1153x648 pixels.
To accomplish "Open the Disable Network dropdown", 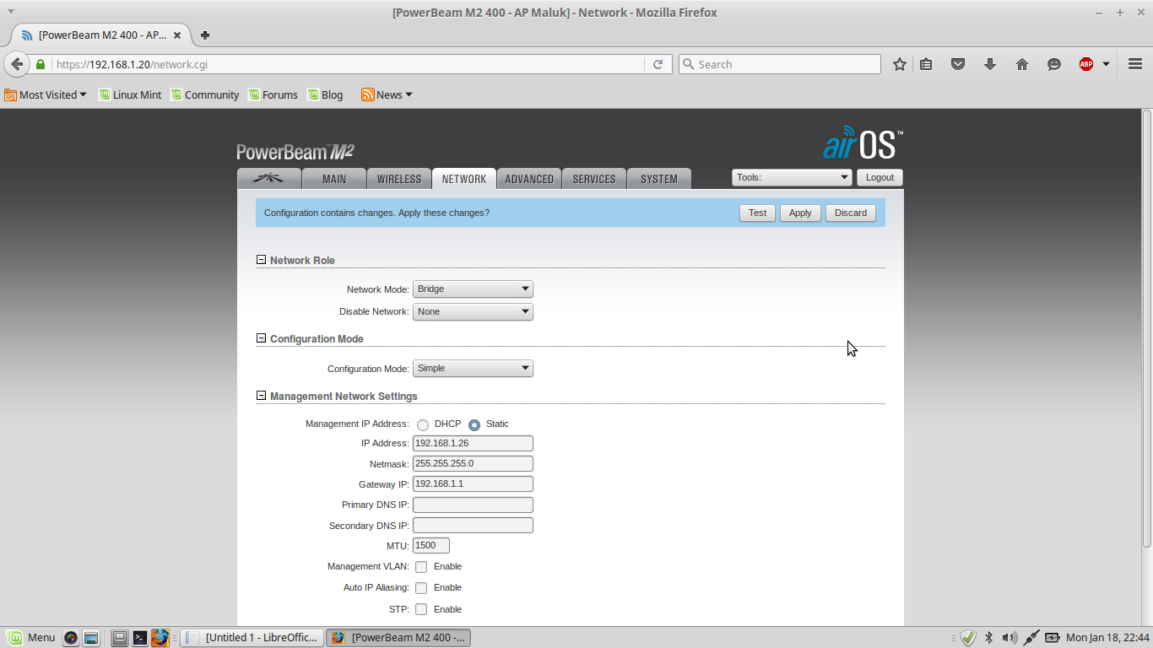I will (x=473, y=311).
